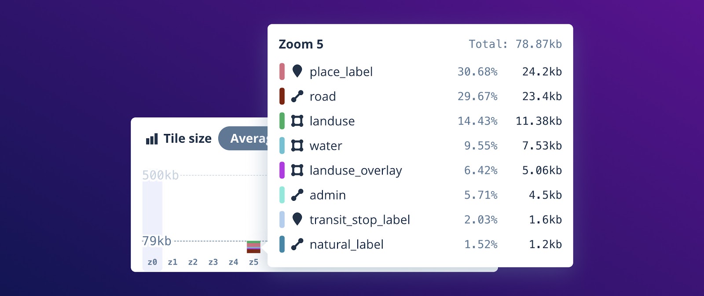The image size is (704, 296).
Task: Click the purple landuse_overlay color swatch
Action: [x=282, y=170]
